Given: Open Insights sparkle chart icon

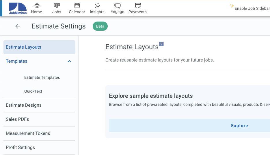Looking at the screenshot, I should [x=97, y=6].
